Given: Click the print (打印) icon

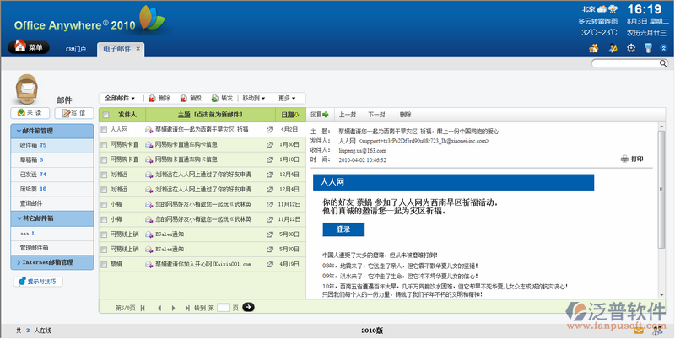Looking at the screenshot, I should [x=624, y=159].
